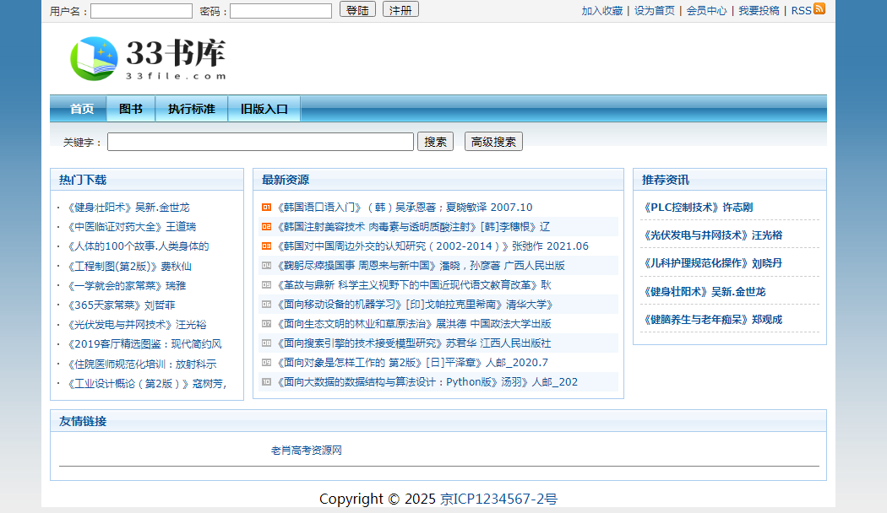Image resolution: width=887 pixels, height=513 pixels.
Task: Click the 搜索 search button
Action: coord(435,142)
